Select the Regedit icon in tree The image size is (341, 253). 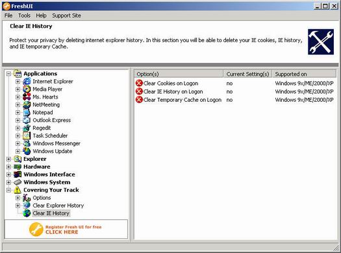click(27, 128)
